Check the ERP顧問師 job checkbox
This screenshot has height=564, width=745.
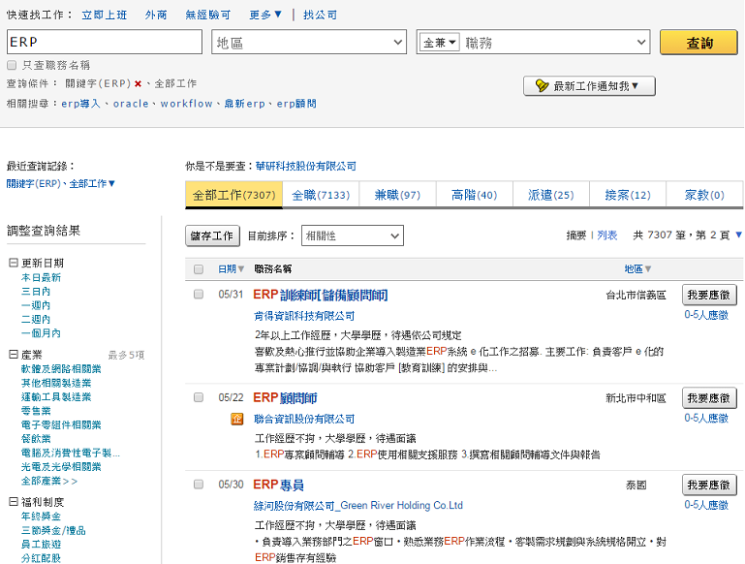(x=199, y=398)
